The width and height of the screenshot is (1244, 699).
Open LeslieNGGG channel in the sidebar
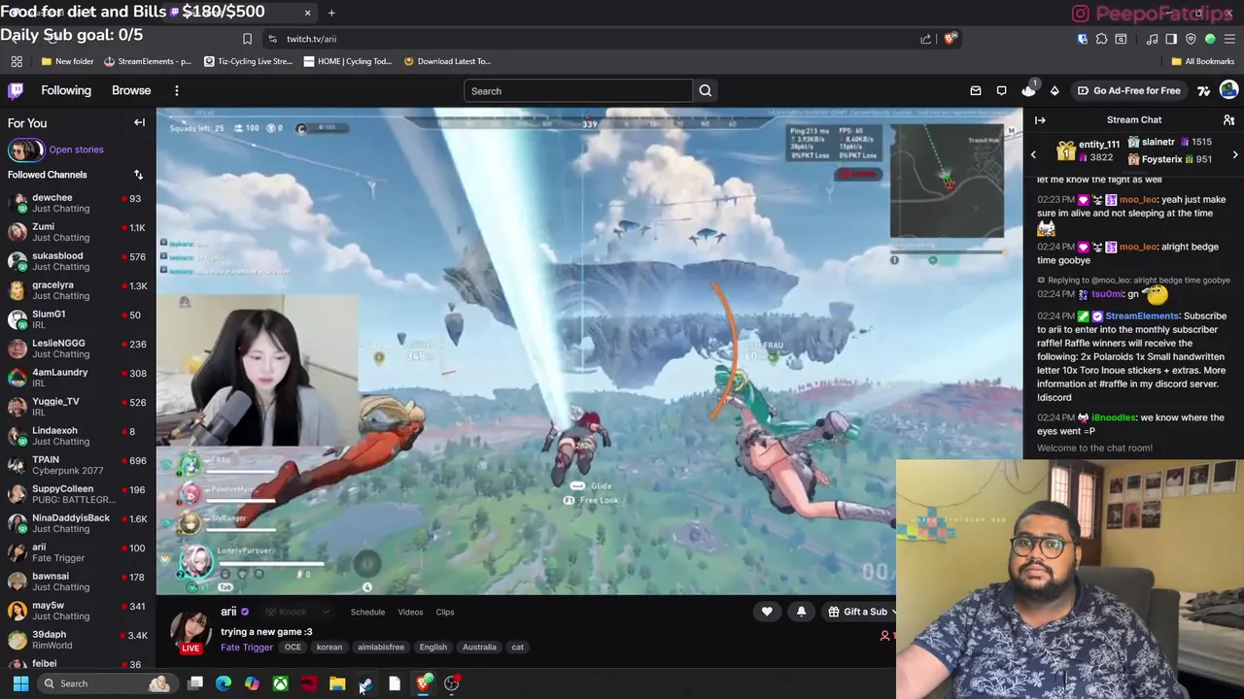78,349
